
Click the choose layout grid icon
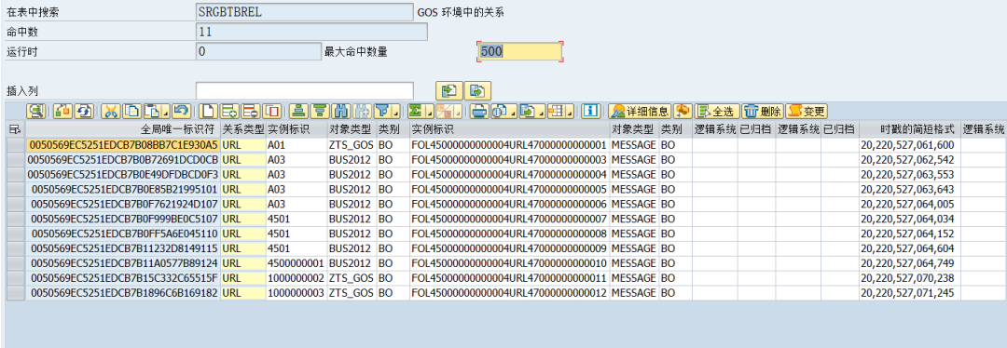click(556, 111)
